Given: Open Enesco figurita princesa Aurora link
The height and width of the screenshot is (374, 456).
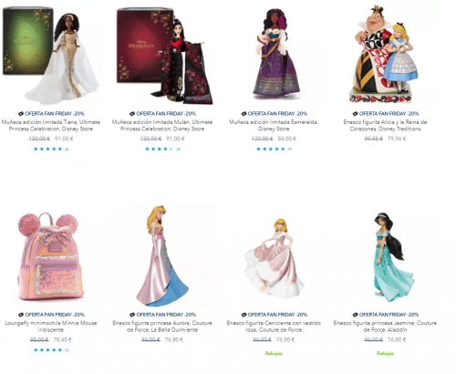Looking at the screenshot, I should tap(162, 327).
